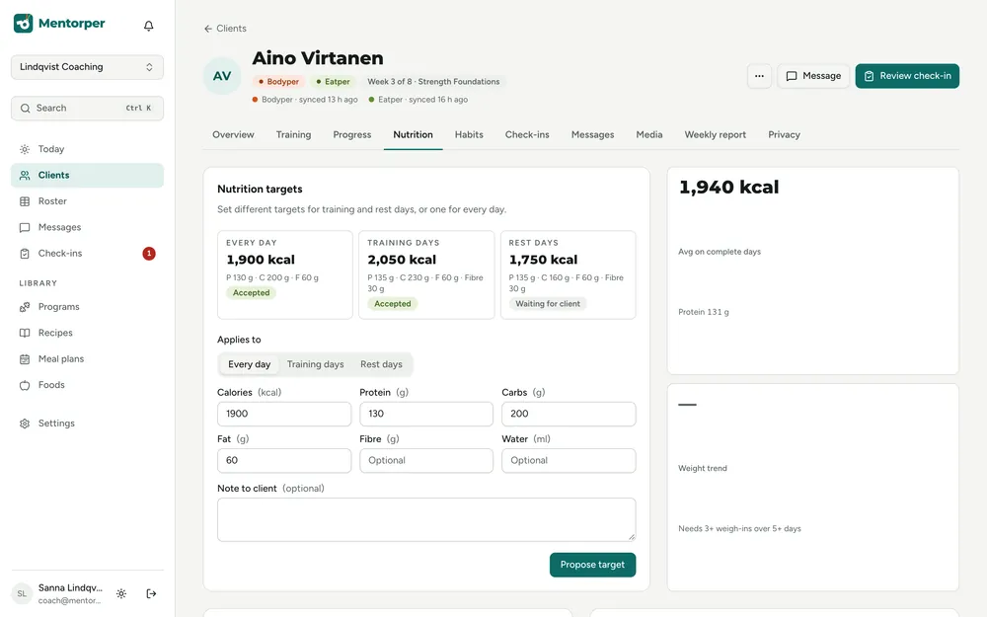
Task: Switch to the Training tab
Action: [293, 134]
